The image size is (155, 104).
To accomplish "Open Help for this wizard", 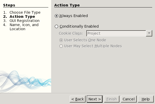I will click(x=146, y=99).
